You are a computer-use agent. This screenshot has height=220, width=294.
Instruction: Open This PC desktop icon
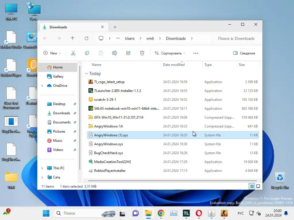coord(11,11)
